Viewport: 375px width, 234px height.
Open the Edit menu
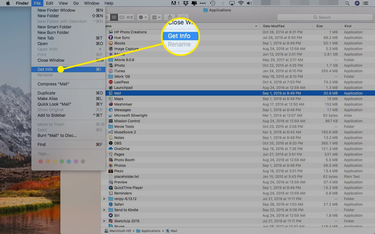[x=50, y=3]
